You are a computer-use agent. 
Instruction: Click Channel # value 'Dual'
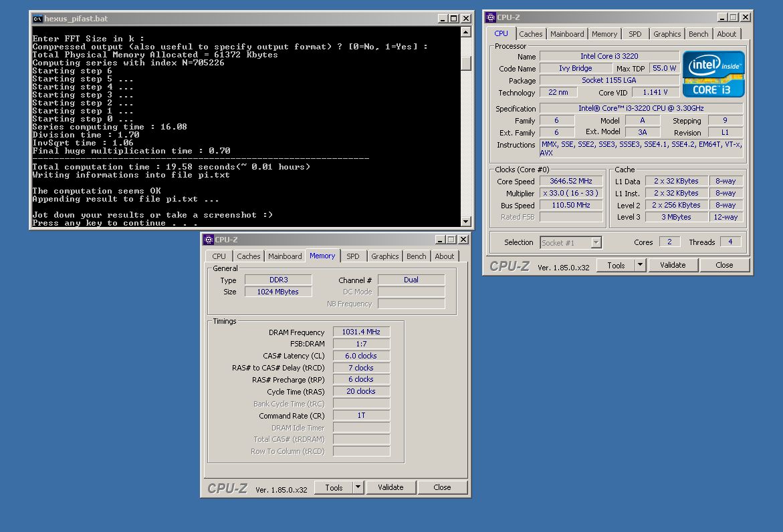[x=411, y=280]
